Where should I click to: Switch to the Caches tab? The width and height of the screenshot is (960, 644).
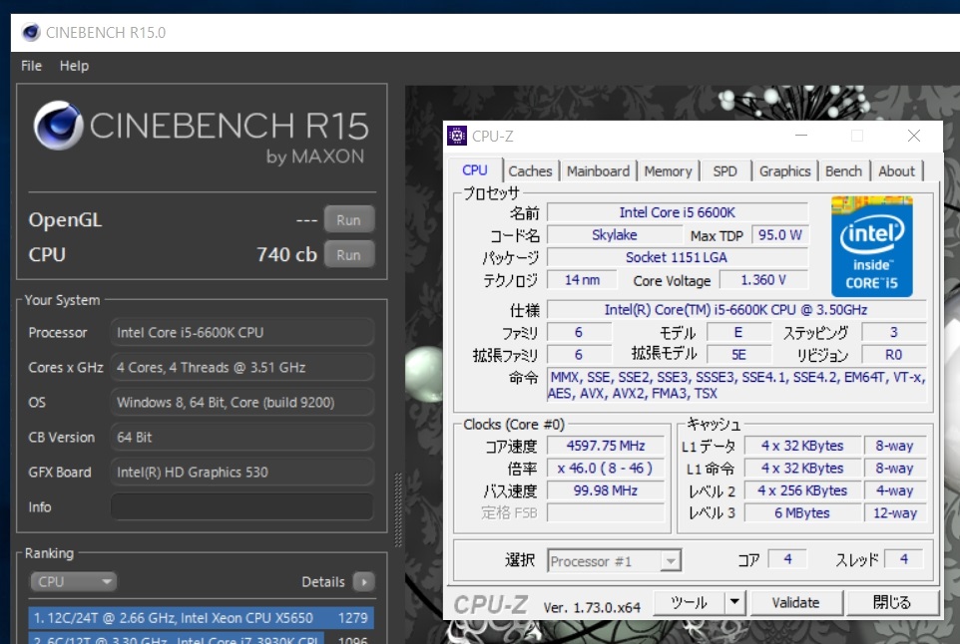tap(530, 171)
